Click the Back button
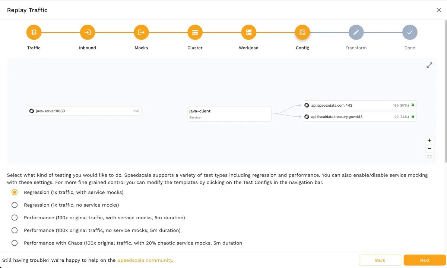The height and width of the screenshot is (268, 447). point(380,260)
